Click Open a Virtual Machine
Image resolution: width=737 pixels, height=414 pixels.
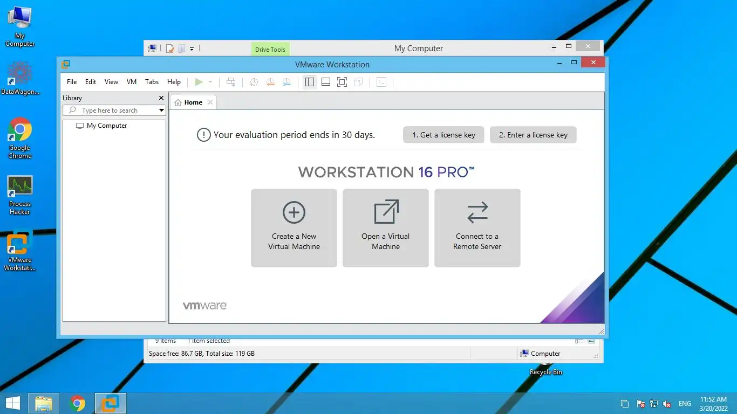pos(386,227)
